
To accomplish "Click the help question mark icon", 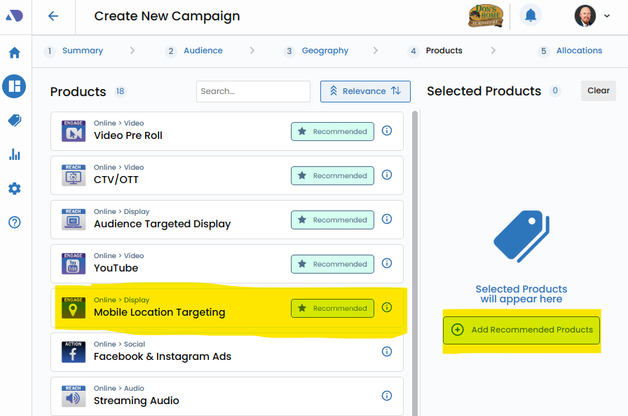I will coord(15,222).
